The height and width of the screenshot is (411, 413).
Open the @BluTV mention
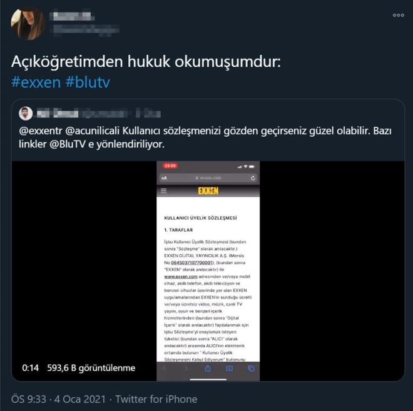click(68, 144)
